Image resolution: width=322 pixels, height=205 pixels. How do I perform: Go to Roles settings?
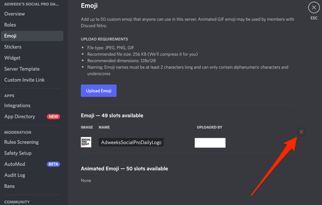click(10, 25)
